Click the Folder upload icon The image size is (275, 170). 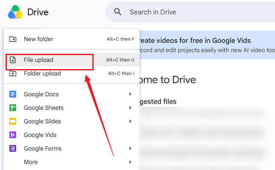click(x=13, y=73)
